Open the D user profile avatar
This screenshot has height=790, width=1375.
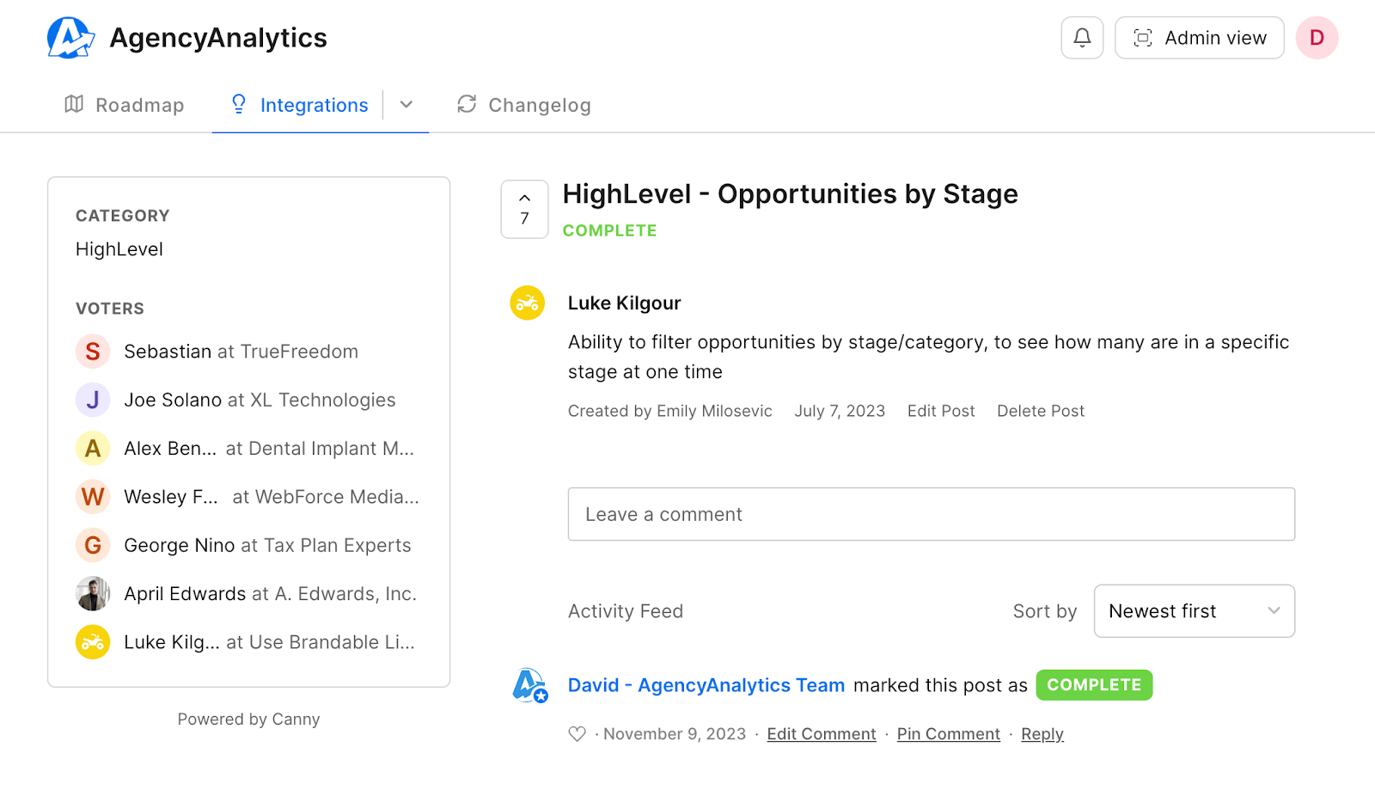[x=1317, y=38]
